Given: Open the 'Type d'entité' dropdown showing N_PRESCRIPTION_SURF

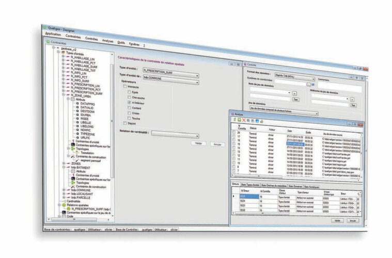Looking at the screenshot, I should coord(171,73).
